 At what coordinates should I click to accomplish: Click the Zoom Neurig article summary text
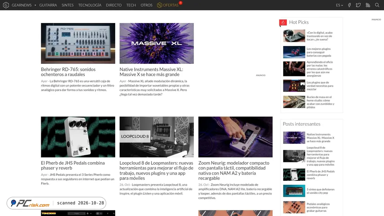[x=235, y=191]
